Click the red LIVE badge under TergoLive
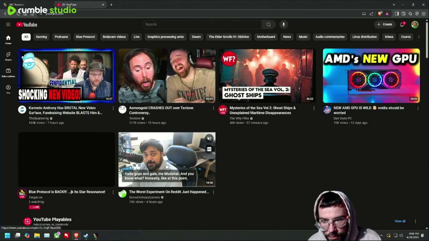 click(35, 207)
